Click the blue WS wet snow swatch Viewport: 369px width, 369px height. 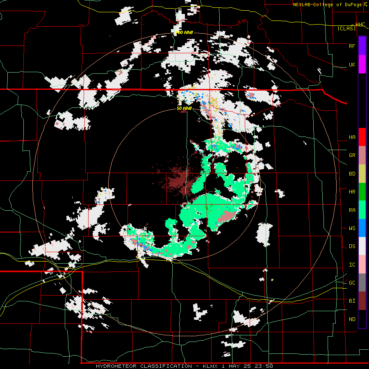click(362, 228)
